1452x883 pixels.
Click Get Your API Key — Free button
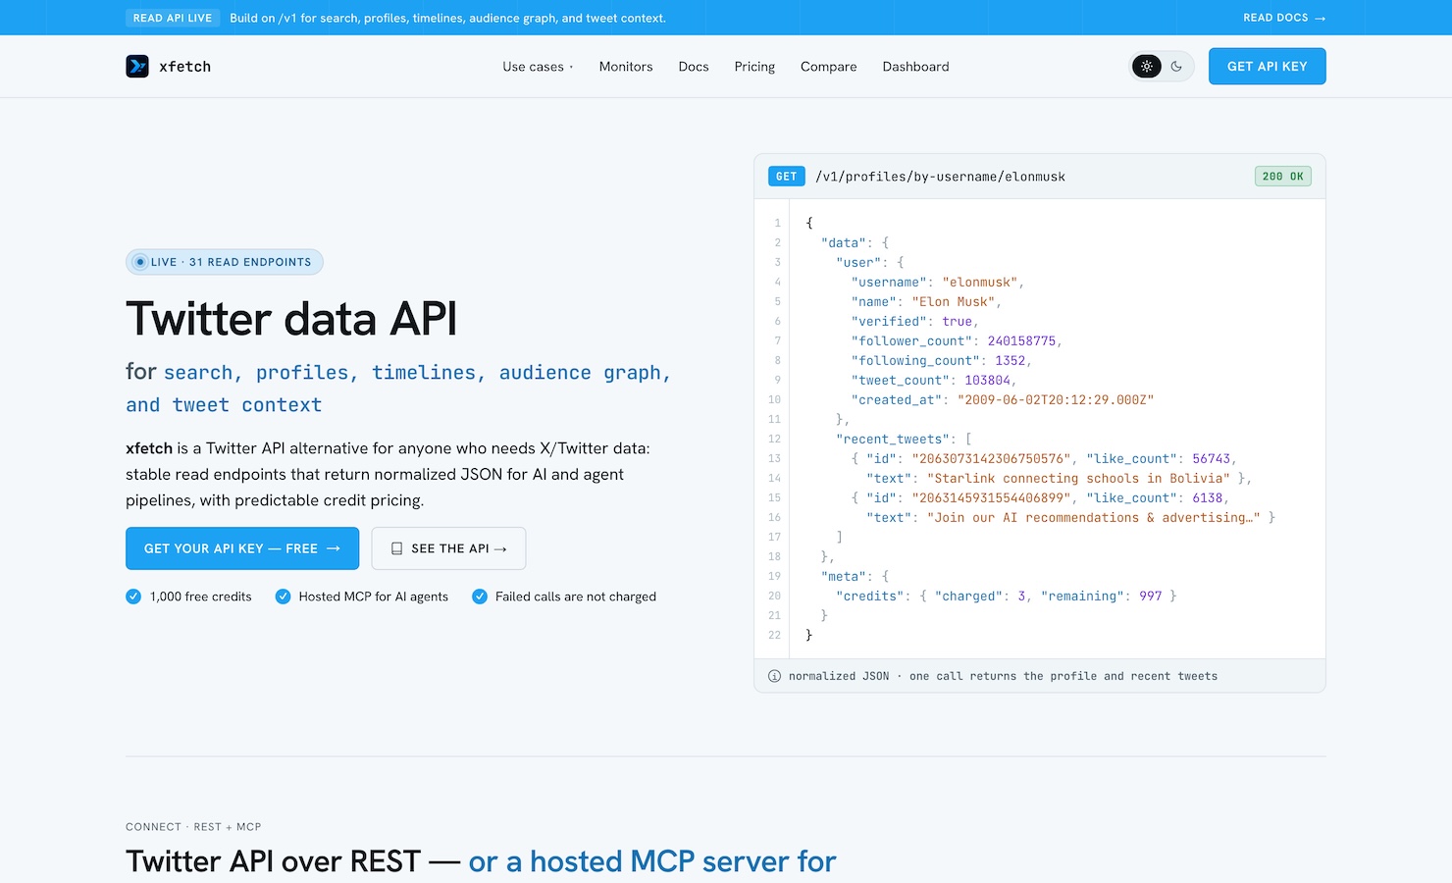pos(242,548)
